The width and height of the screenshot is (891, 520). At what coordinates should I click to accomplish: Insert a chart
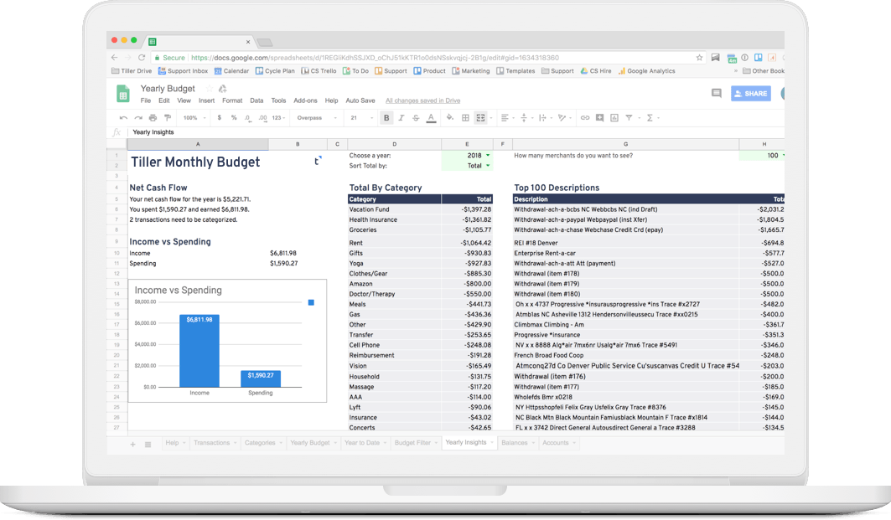click(x=614, y=118)
